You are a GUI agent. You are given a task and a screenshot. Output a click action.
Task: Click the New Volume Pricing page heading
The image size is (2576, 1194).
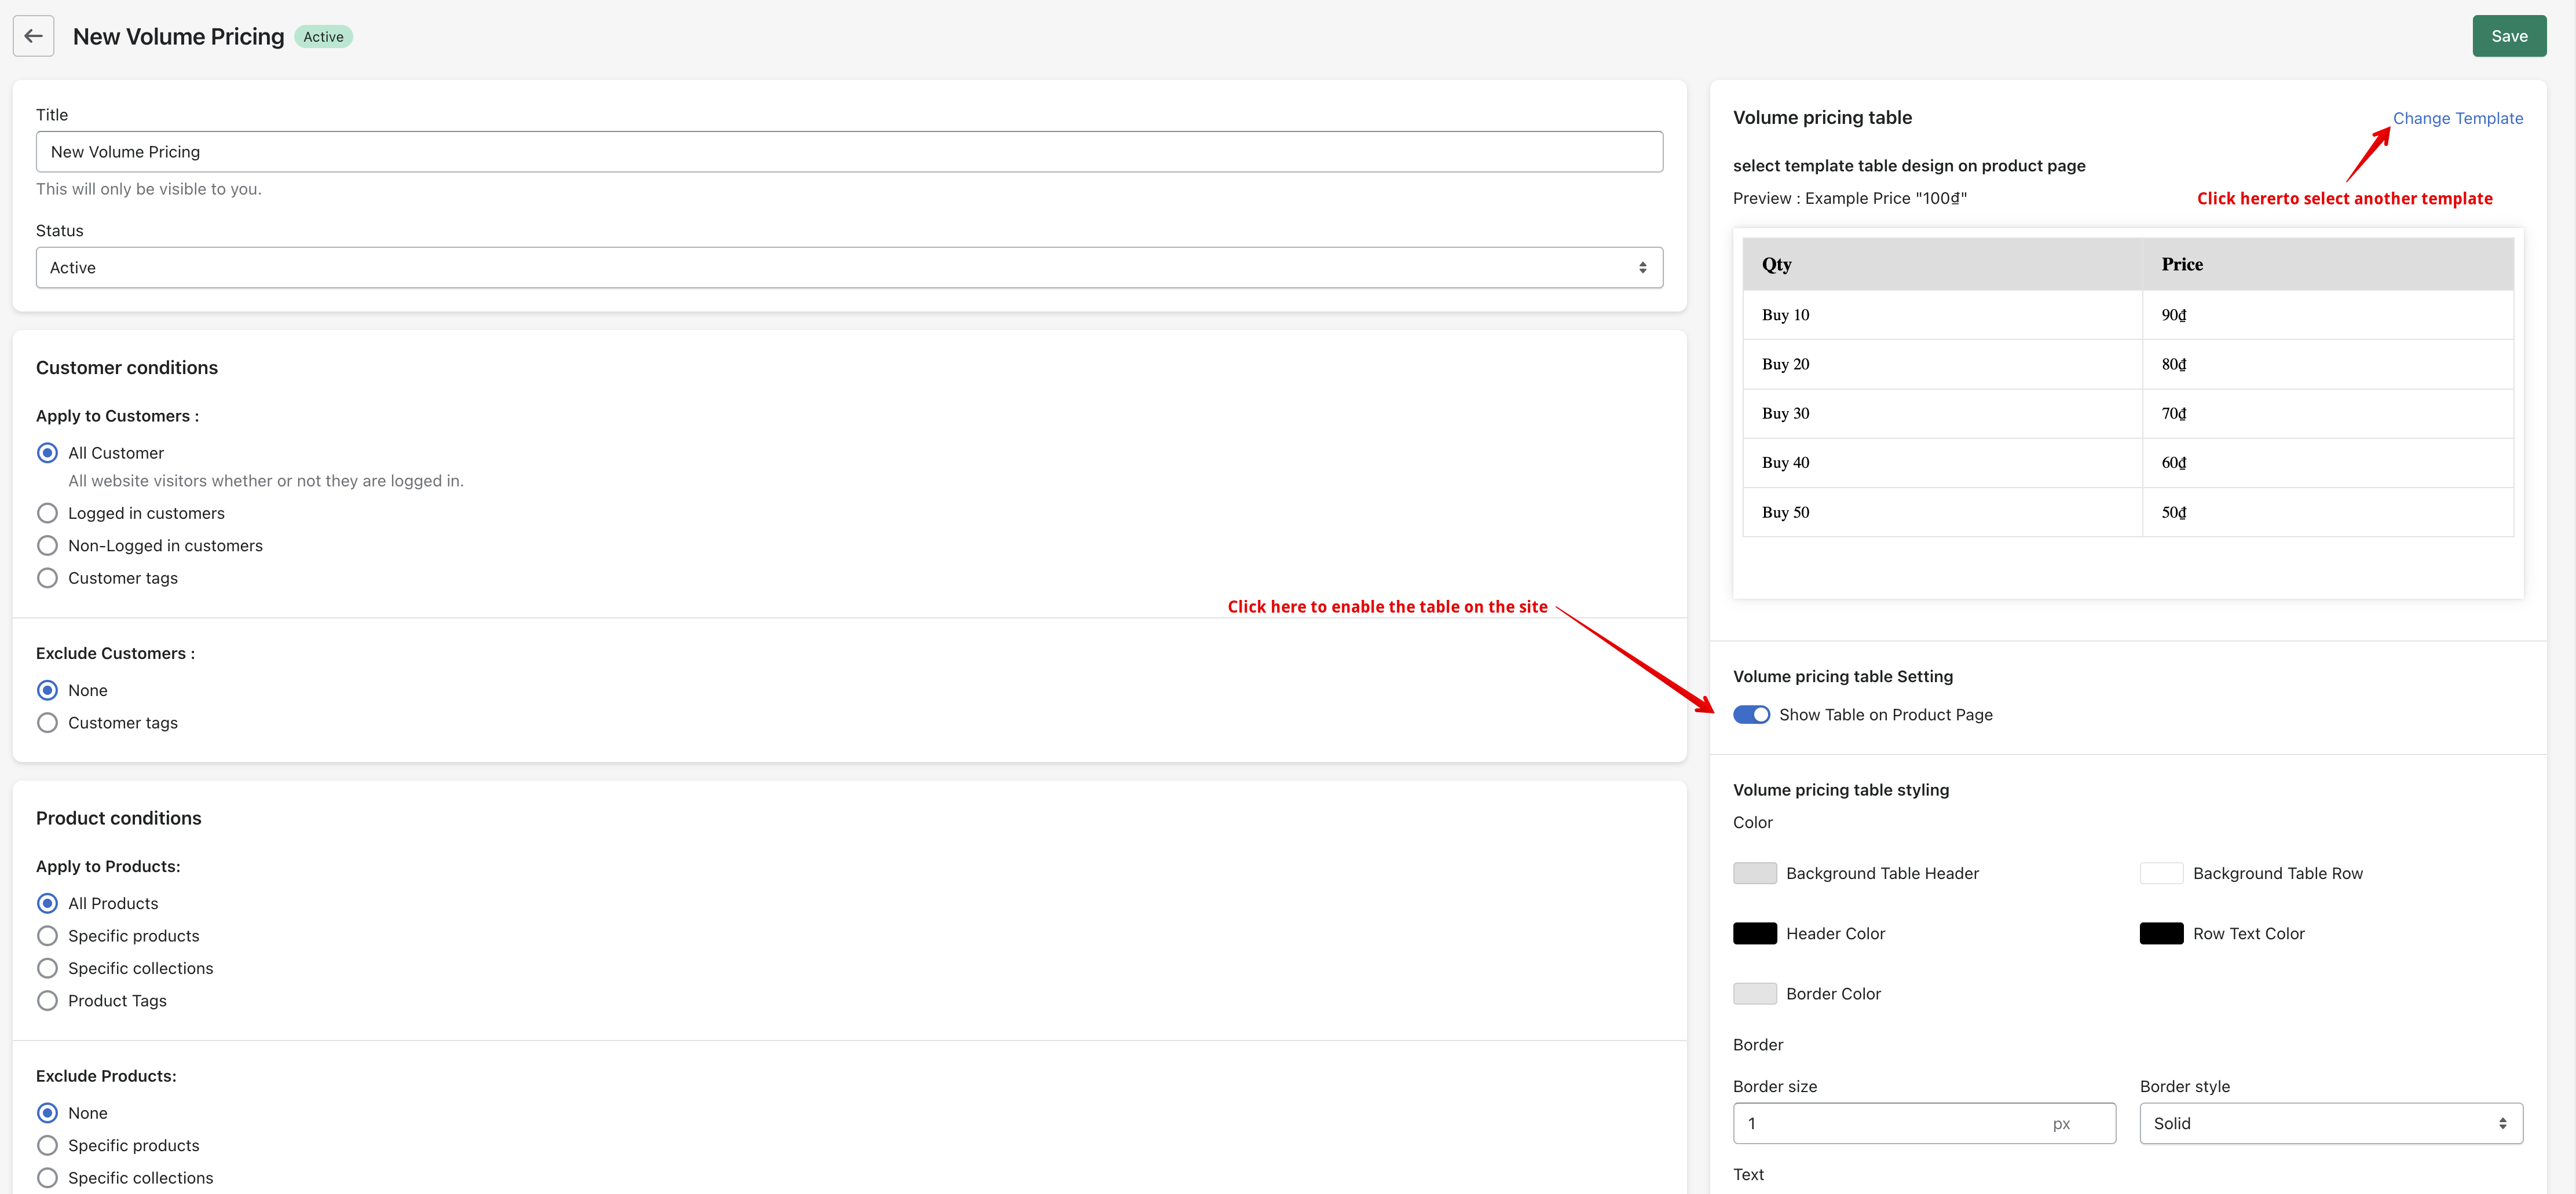[178, 37]
